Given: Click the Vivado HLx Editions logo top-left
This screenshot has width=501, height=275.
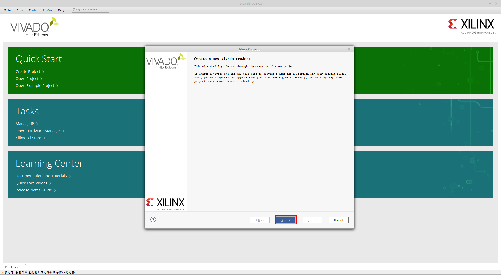Looking at the screenshot, I should click(x=35, y=27).
